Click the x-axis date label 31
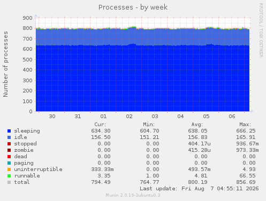Screen dimensions: 266x201 click(x=78, y=117)
